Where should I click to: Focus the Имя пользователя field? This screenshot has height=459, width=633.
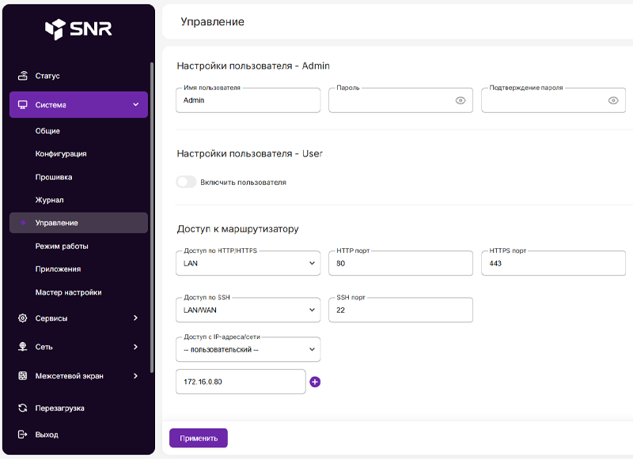(248, 100)
